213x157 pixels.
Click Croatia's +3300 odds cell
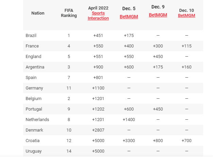[x=129, y=141]
